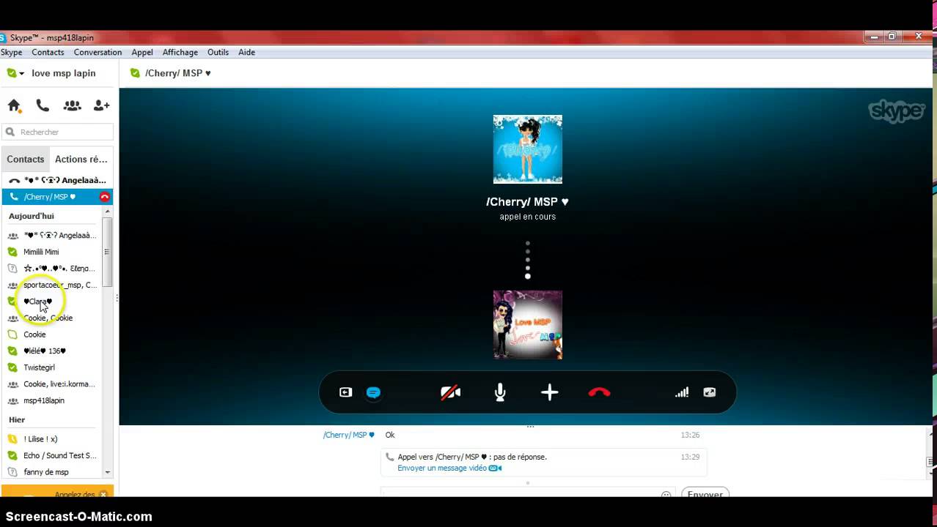
Task: Click the /Cherry/ MSP sender name in chat
Action: 349,435
